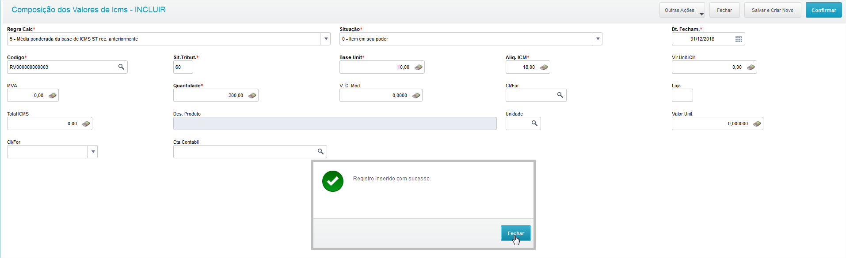
Task: Click the Base Unit calculator icon
Action: coord(418,67)
